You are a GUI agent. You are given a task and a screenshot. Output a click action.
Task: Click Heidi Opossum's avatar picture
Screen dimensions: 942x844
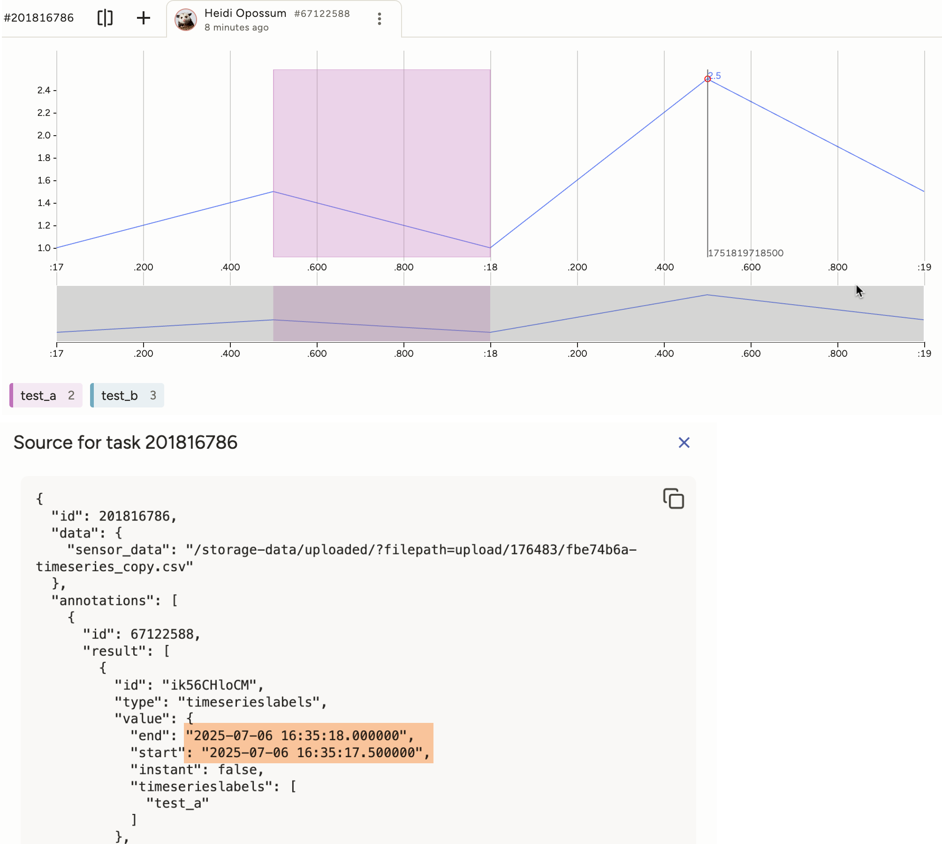(x=186, y=19)
